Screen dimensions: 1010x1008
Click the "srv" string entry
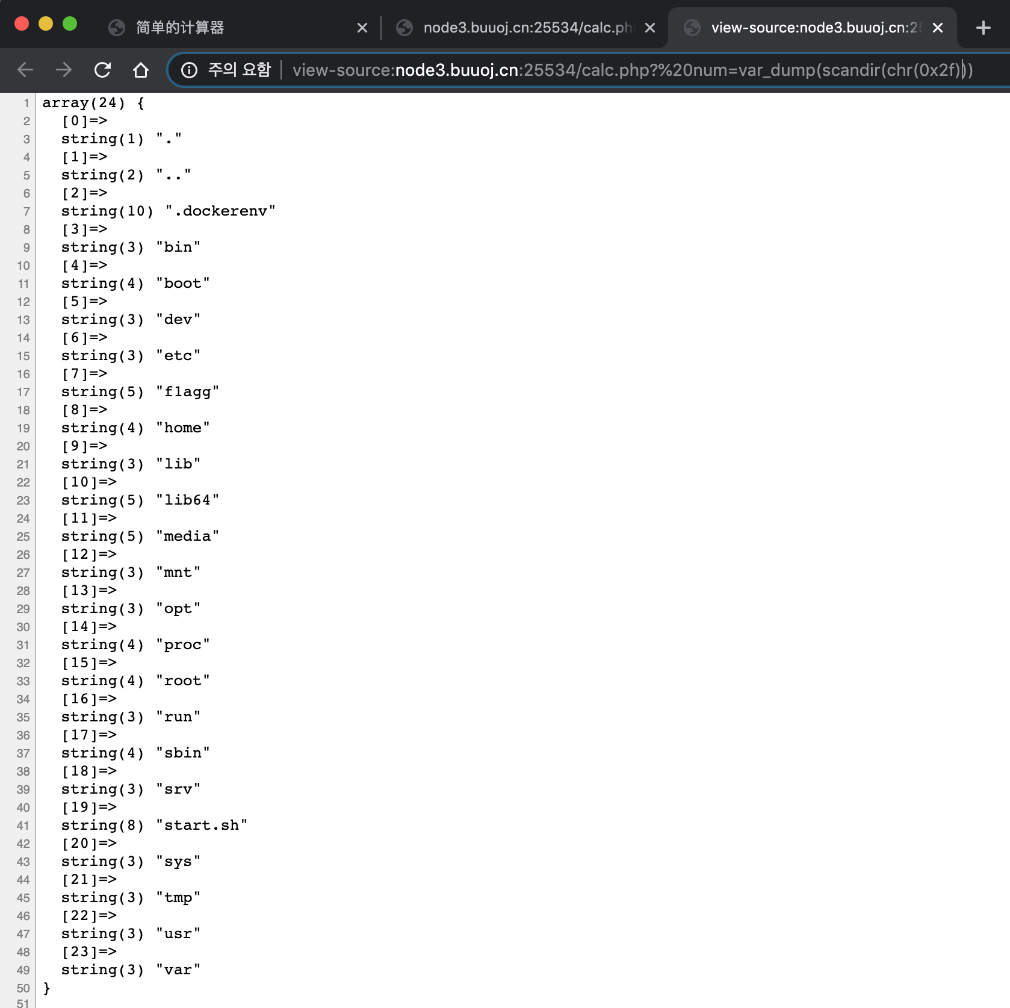[x=131, y=789]
